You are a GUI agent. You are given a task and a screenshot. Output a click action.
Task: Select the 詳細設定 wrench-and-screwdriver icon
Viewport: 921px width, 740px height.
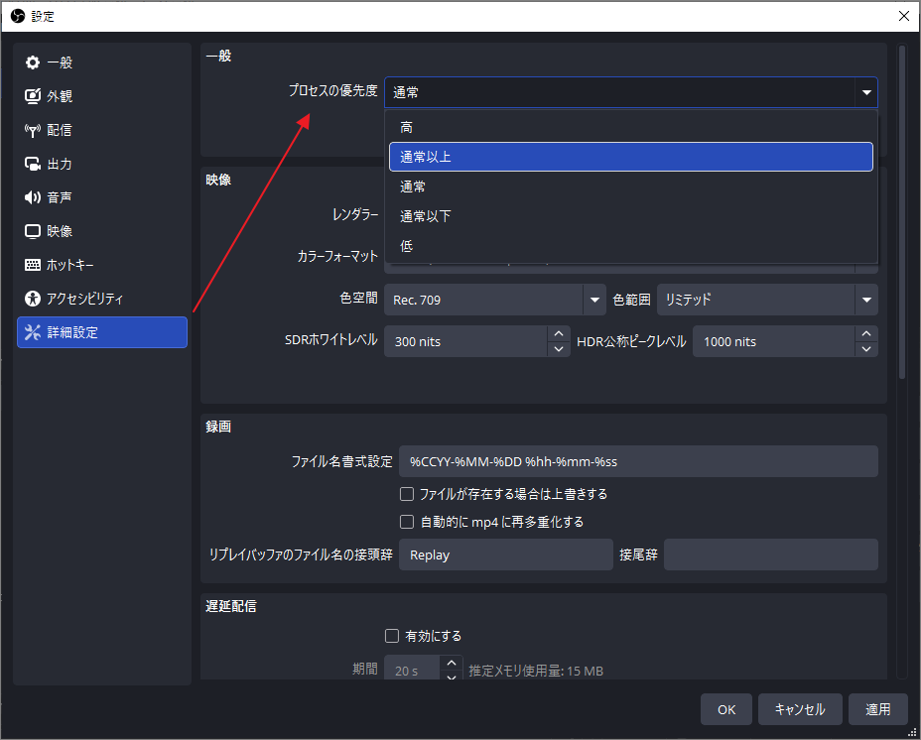[35, 332]
